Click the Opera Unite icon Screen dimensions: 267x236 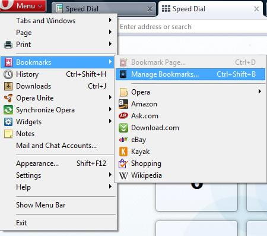[8, 98]
